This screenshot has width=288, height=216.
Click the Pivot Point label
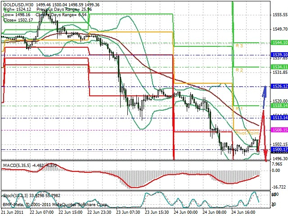click(247, 133)
